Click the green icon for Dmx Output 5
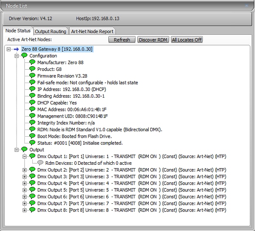The width and height of the screenshot is (255, 231). (32, 189)
